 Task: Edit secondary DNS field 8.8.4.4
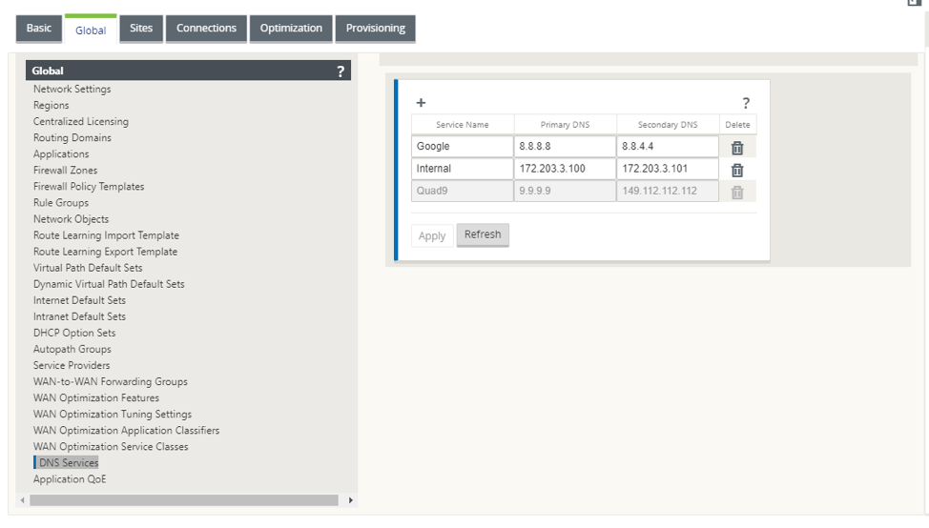[x=668, y=146]
